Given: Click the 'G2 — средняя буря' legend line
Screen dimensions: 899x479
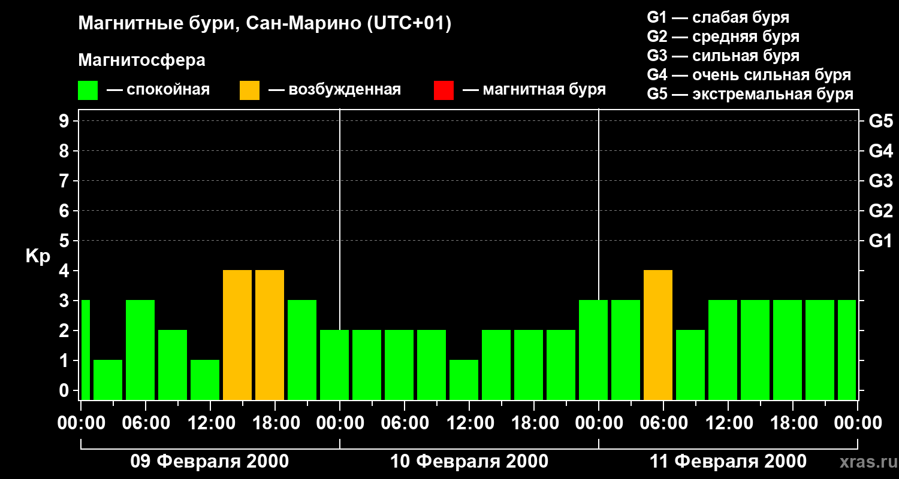Looking at the screenshot, I should point(723,37).
